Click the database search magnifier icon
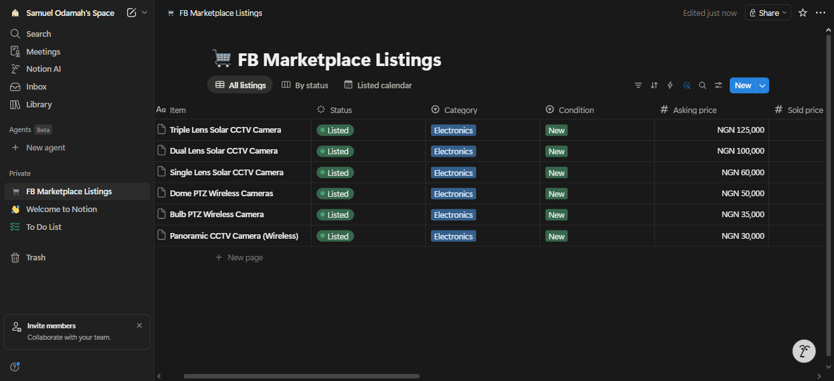The width and height of the screenshot is (834, 381). click(x=702, y=85)
